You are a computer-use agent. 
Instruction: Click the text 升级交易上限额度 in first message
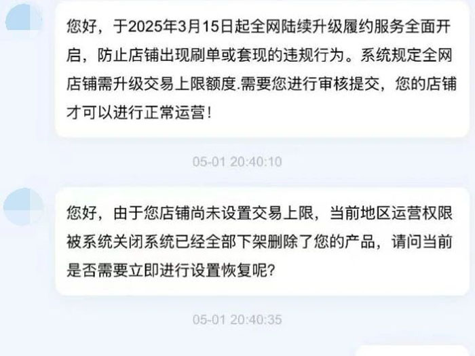(x=175, y=84)
